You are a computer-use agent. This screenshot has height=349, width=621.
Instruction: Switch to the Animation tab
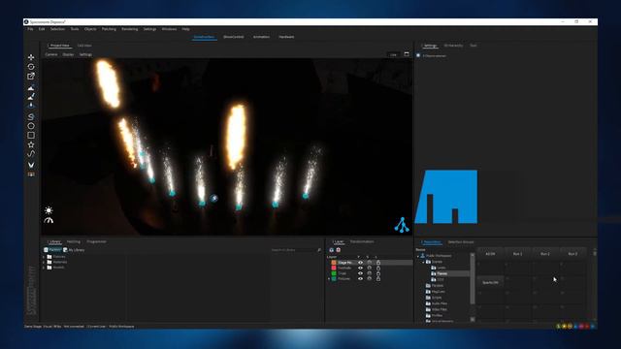click(261, 37)
